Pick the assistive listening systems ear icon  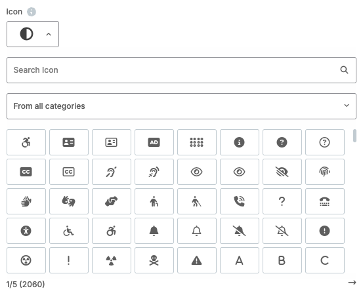pyautogui.click(x=154, y=172)
